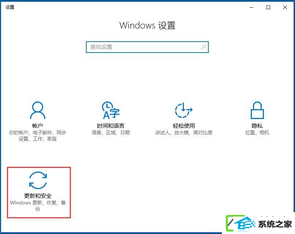
Task: Click the 语音、区域、日期 description
Action: 111,133
